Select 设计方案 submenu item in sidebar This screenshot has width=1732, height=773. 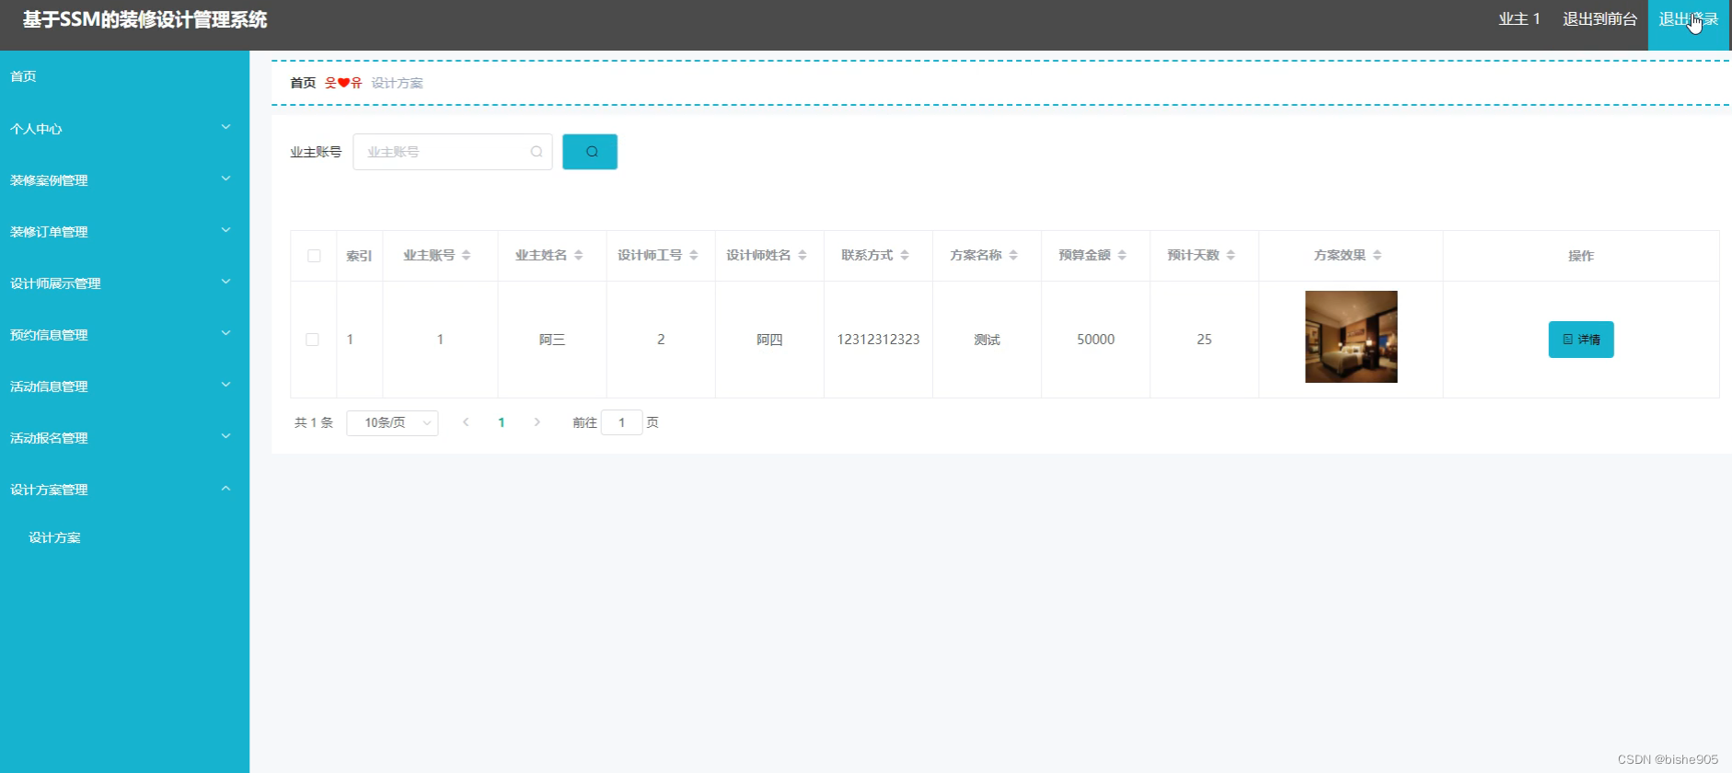click(x=124, y=537)
